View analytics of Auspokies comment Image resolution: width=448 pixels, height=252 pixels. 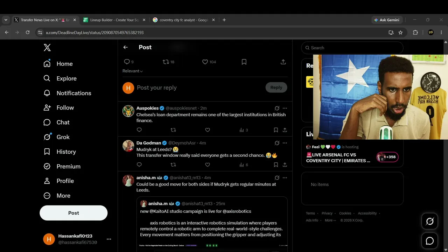pyautogui.click(x=244, y=130)
